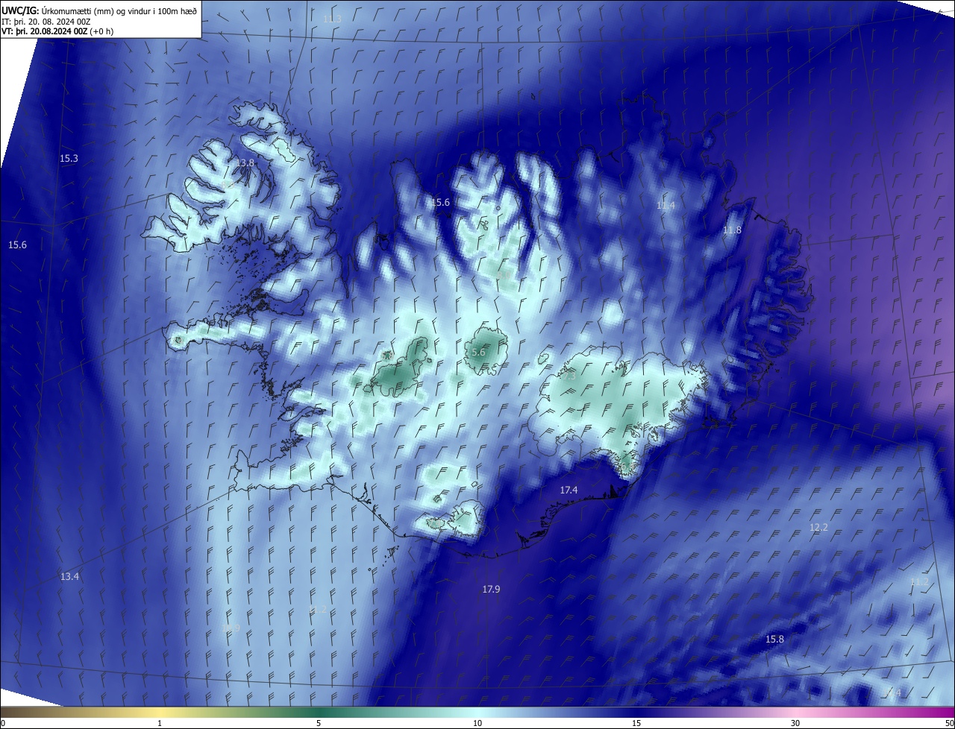Click the 15.3 value label
This screenshot has width=955, height=729.
pyautogui.click(x=69, y=158)
